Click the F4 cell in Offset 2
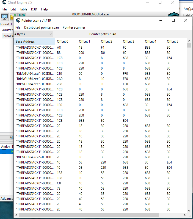 point(103,48)
